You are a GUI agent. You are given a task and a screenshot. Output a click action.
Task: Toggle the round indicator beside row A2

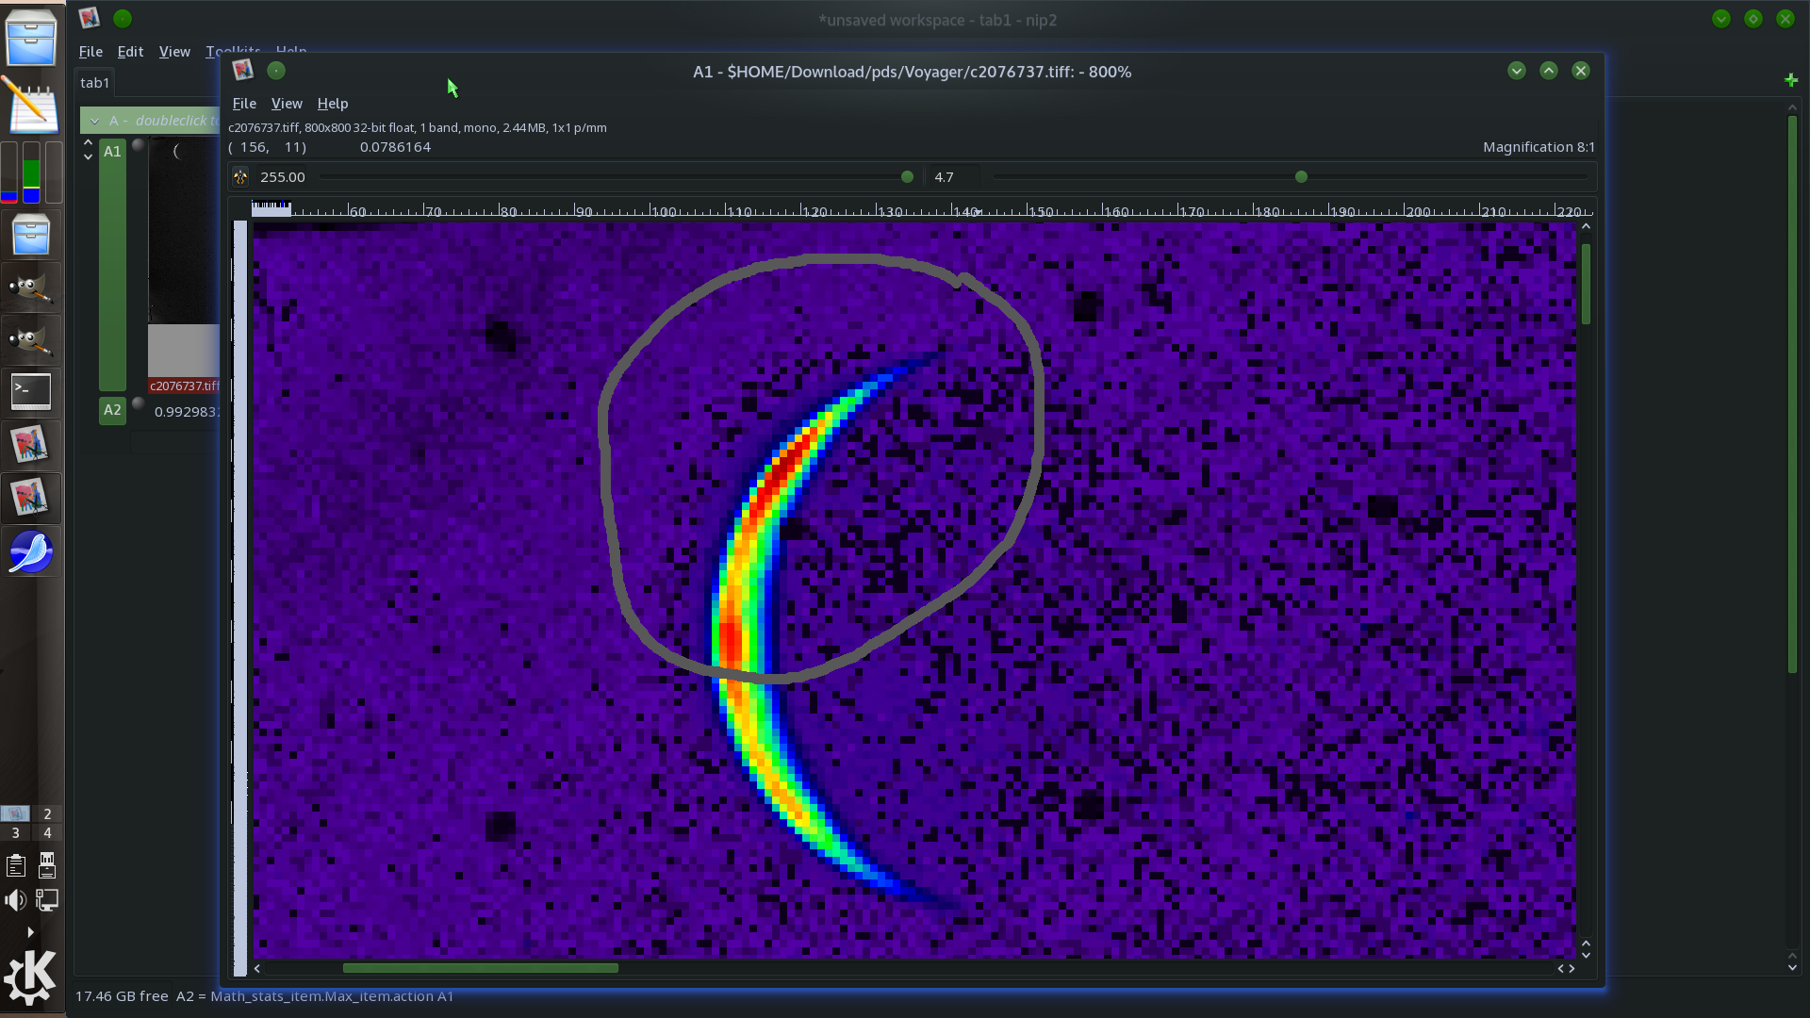point(138,403)
